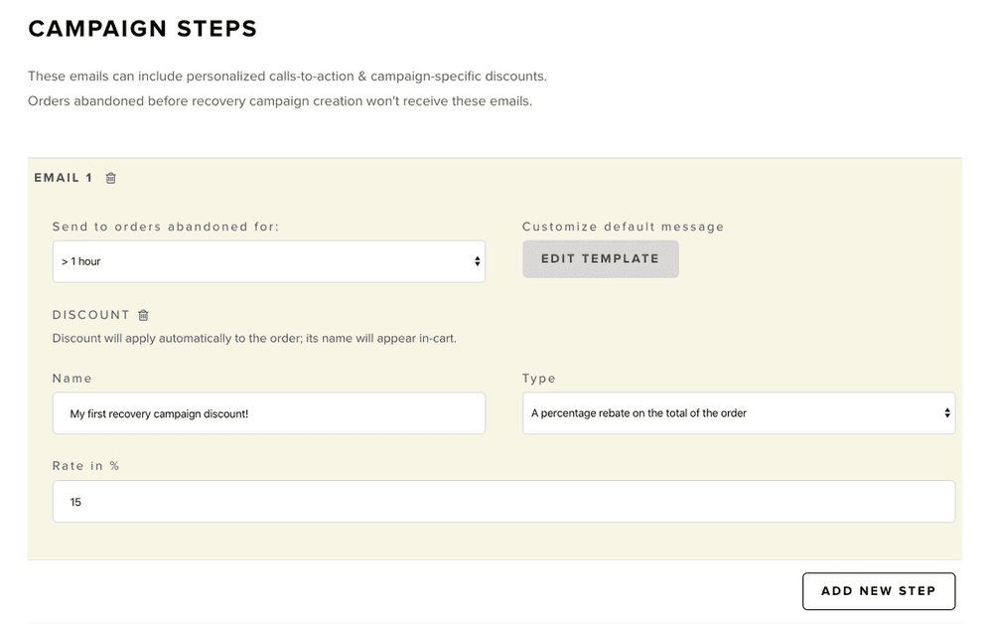Focus the discount Name input field
Image resolution: width=993 pixels, height=624 pixels.
(268, 413)
